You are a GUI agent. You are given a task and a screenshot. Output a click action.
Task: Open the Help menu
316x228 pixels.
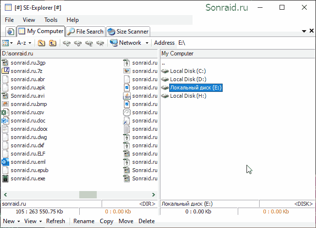click(x=72, y=20)
